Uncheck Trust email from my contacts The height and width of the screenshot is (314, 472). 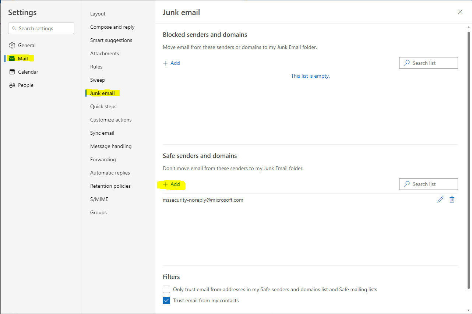pyautogui.click(x=166, y=300)
